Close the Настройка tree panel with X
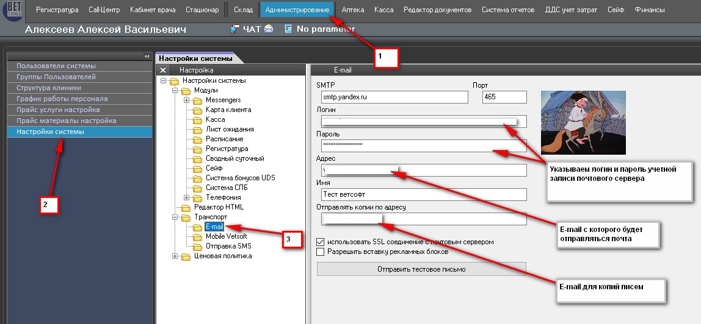 (163, 70)
